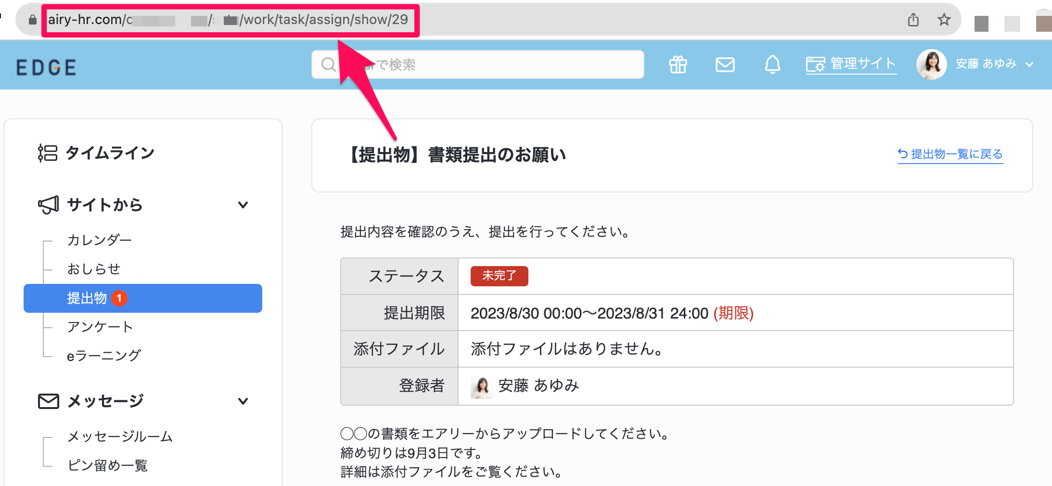Image resolution: width=1052 pixels, height=486 pixels.
Task: Open the メッセージ sidebar section
Action: coord(105,401)
